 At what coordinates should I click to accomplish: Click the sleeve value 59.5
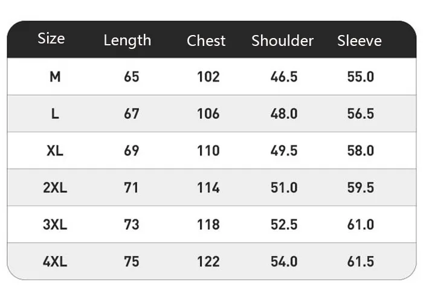click(x=360, y=187)
